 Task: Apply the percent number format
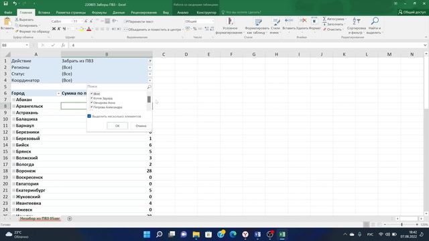click(195, 29)
